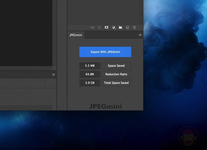Open the fx layer style menu
Viewport: 207px width, 150px height.
(x=99, y=27)
